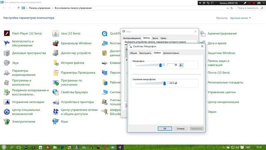Open Task View on the taskbar

click(19, 147)
